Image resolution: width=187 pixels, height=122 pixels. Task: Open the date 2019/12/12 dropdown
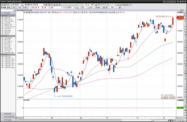click(107, 5)
